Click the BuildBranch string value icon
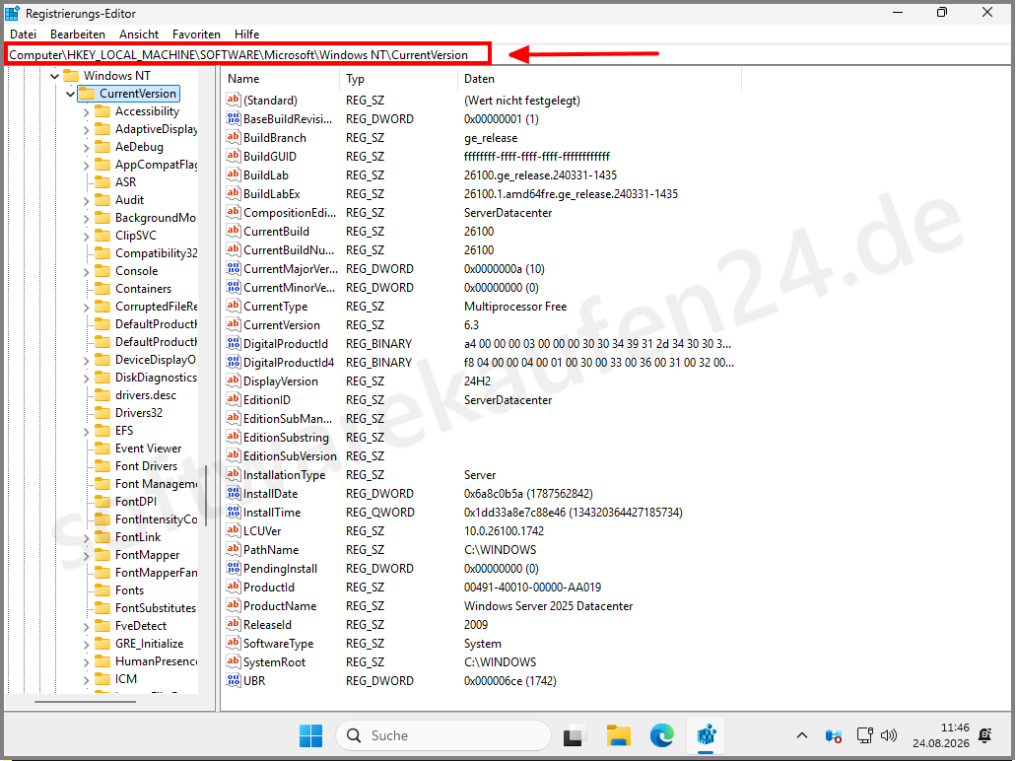Screen dimensions: 1016x761 [x=234, y=137]
